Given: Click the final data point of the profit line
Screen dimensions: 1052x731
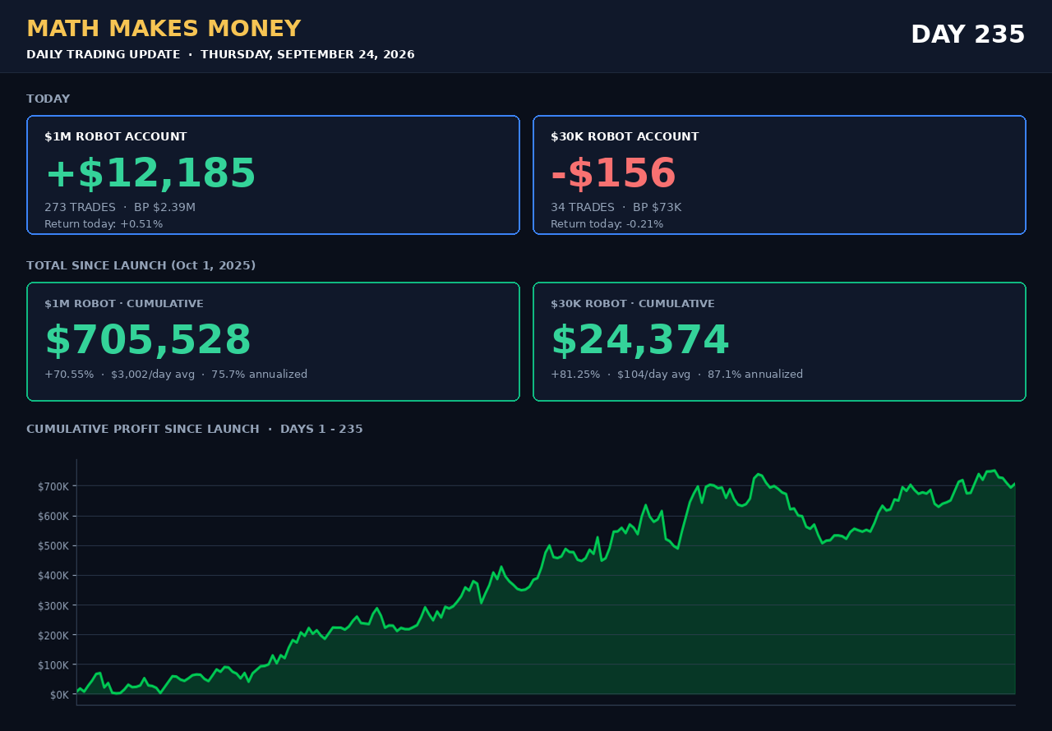Looking at the screenshot, I should tap(1015, 484).
